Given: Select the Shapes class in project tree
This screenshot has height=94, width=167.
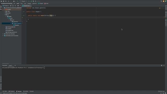Looking at the screenshot, I should tap(16, 25).
